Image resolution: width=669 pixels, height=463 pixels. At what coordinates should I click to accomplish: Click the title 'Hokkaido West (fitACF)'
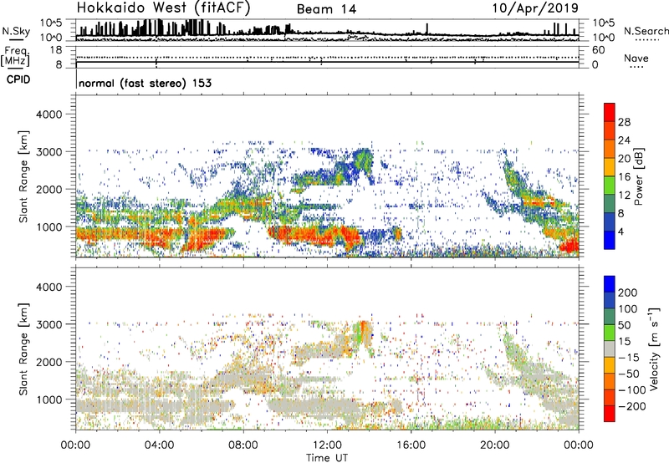coord(163,8)
